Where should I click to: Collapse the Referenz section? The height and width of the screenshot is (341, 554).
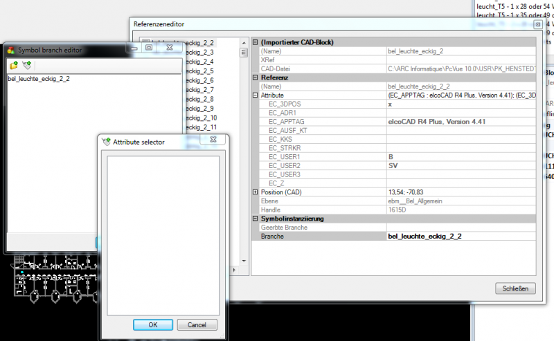[x=255, y=77]
